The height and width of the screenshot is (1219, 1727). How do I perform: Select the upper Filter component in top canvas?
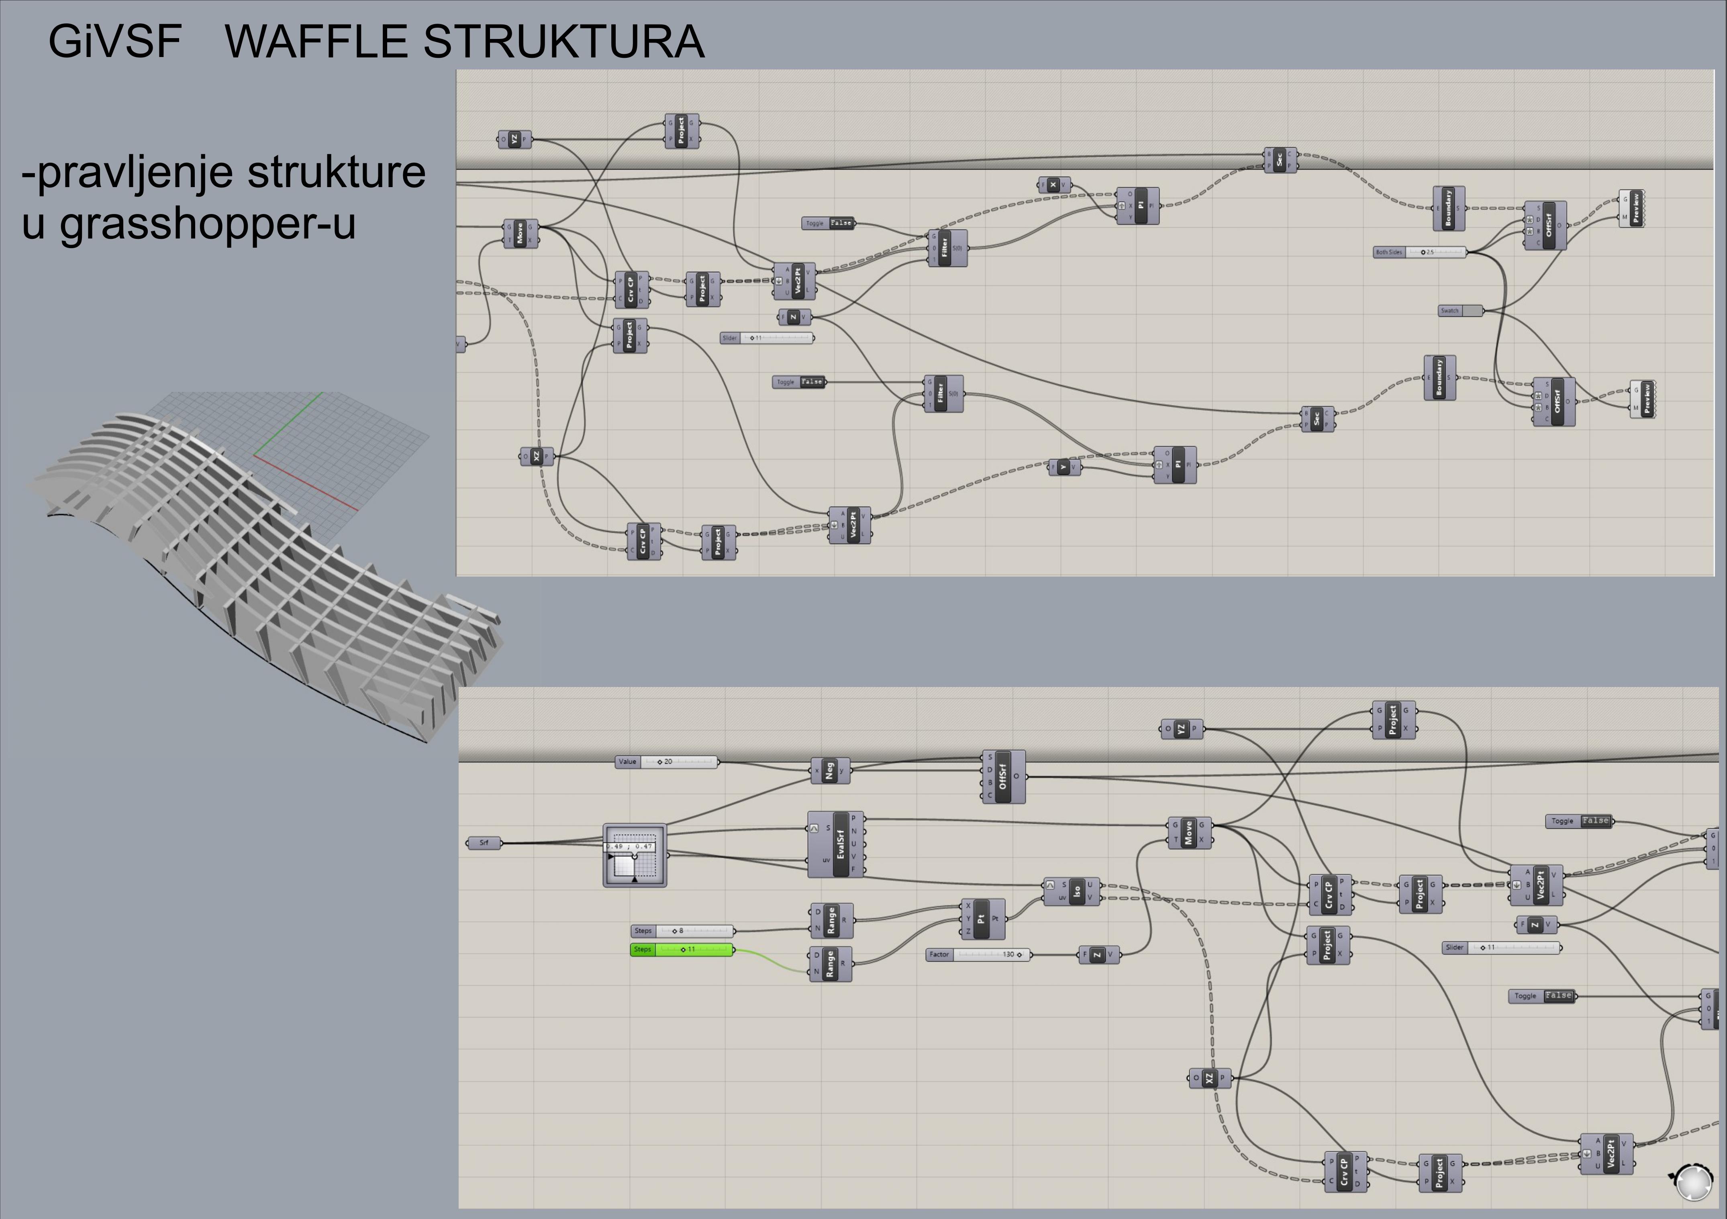click(x=948, y=248)
